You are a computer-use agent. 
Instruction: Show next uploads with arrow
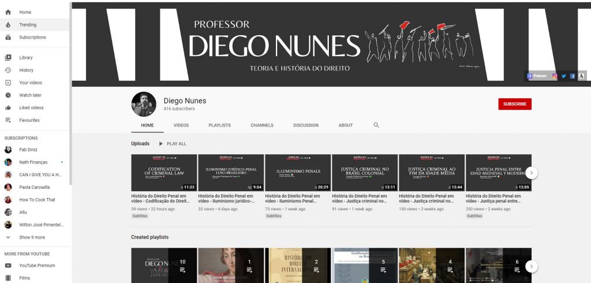click(532, 173)
